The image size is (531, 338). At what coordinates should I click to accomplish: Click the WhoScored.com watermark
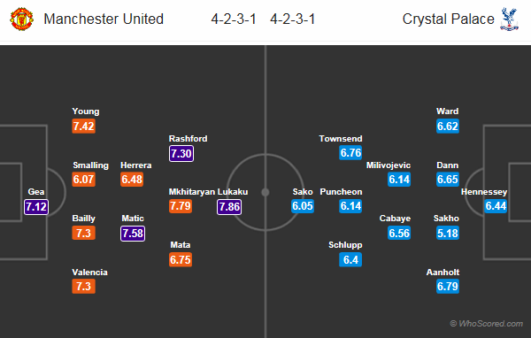click(486, 324)
